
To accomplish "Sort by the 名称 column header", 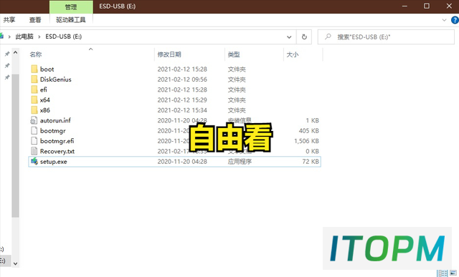I will point(36,54).
